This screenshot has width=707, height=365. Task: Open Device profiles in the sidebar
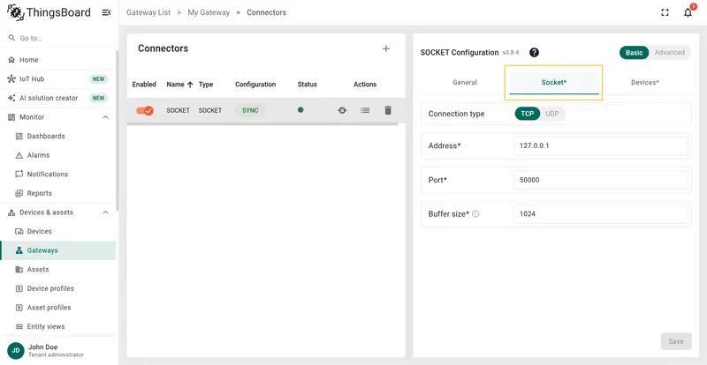(58, 288)
